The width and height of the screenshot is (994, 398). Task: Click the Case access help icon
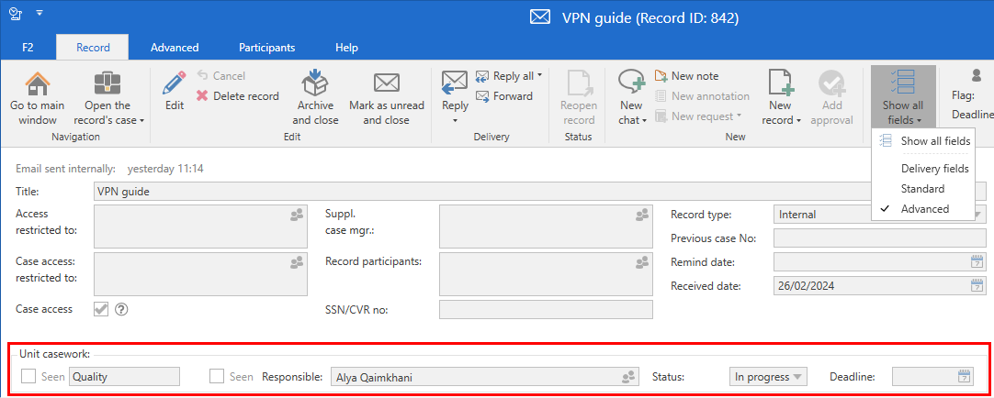120,309
